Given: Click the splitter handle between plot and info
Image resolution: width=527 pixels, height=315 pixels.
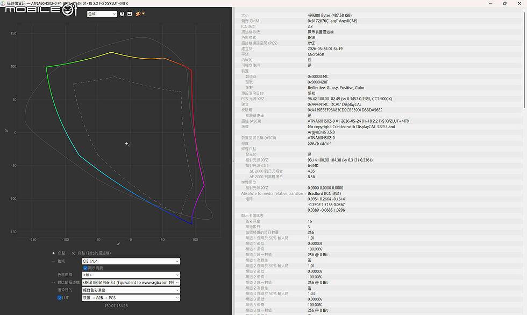Looking at the screenshot, I should (233, 161).
